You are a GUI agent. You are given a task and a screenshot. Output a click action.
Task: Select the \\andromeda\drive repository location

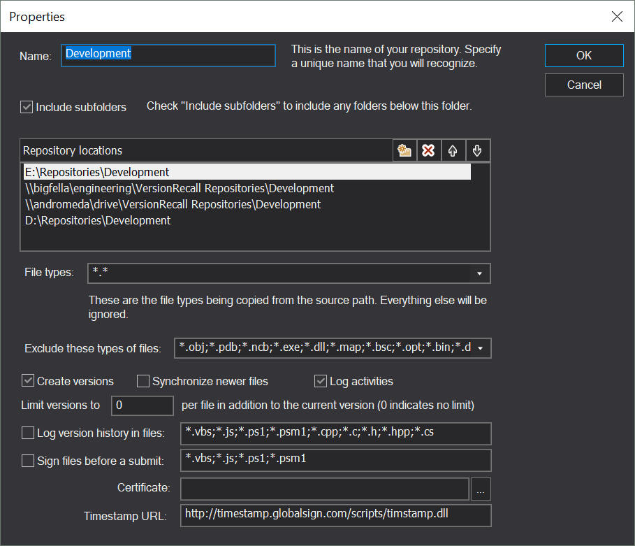point(247,204)
